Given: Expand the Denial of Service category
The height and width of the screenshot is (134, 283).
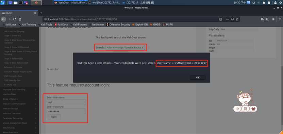Looking at the screenshot, I should 19,99.
